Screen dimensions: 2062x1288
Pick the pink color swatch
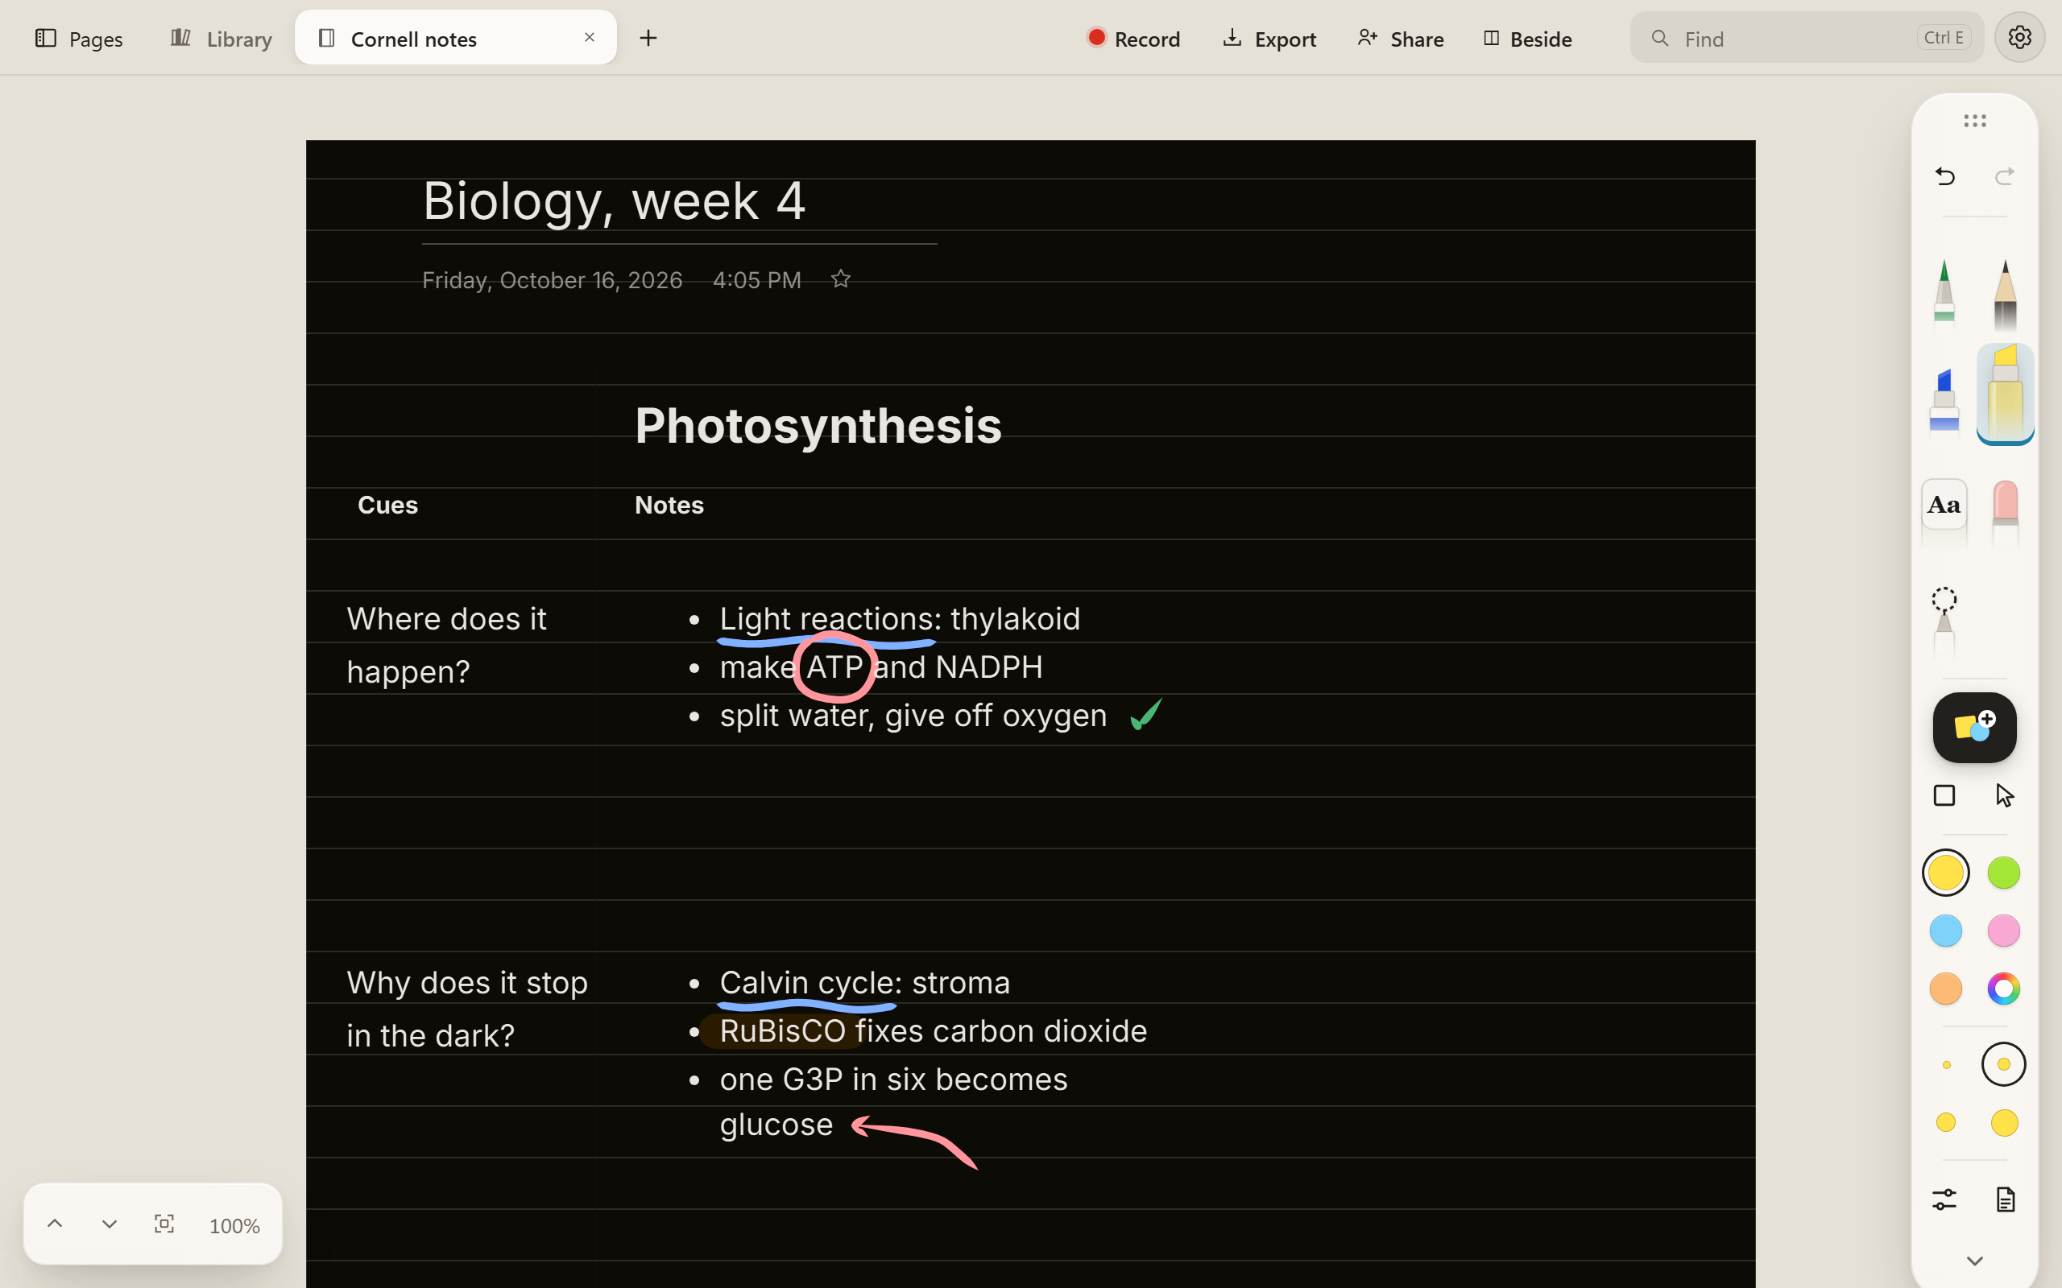pyautogui.click(x=2003, y=931)
